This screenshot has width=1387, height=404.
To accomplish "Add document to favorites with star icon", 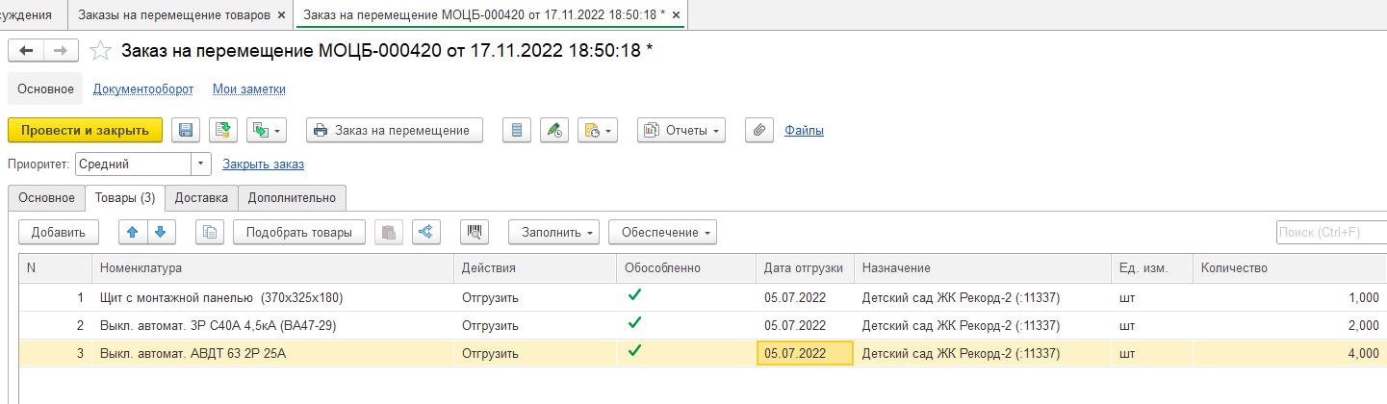I will click(101, 51).
